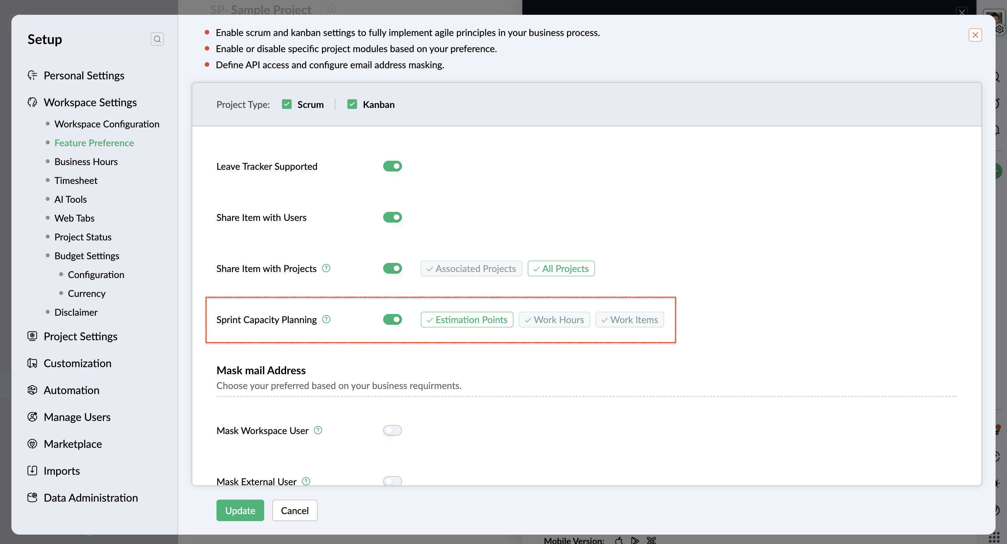Enable the Mask Workspace User toggle
The width and height of the screenshot is (1007, 544).
tap(392, 430)
